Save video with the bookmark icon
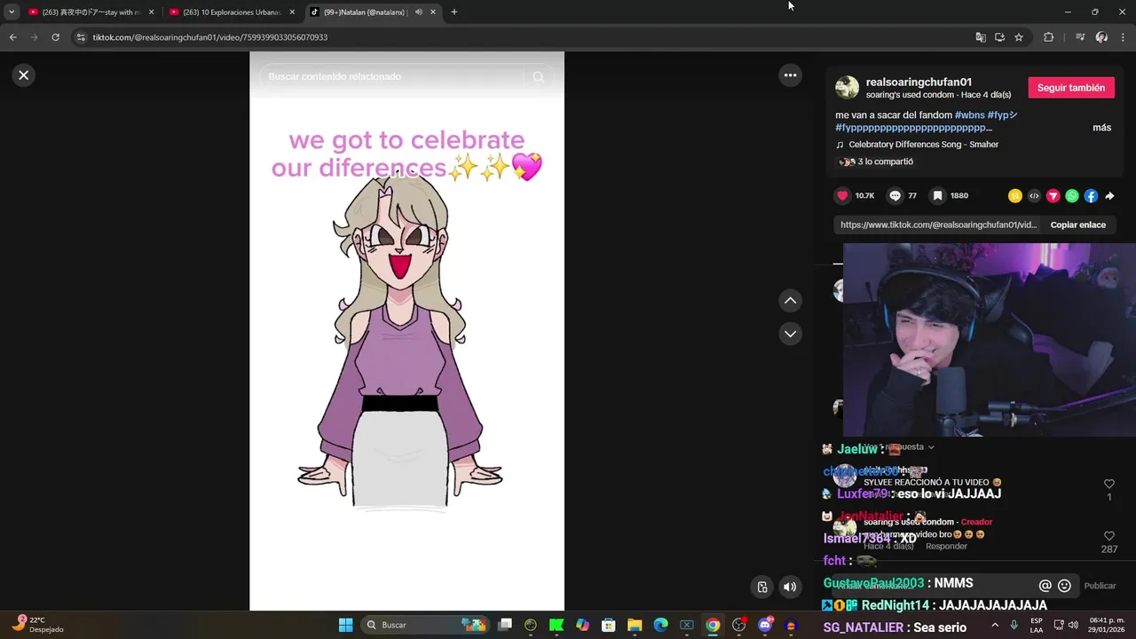 [x=937, y=196]
